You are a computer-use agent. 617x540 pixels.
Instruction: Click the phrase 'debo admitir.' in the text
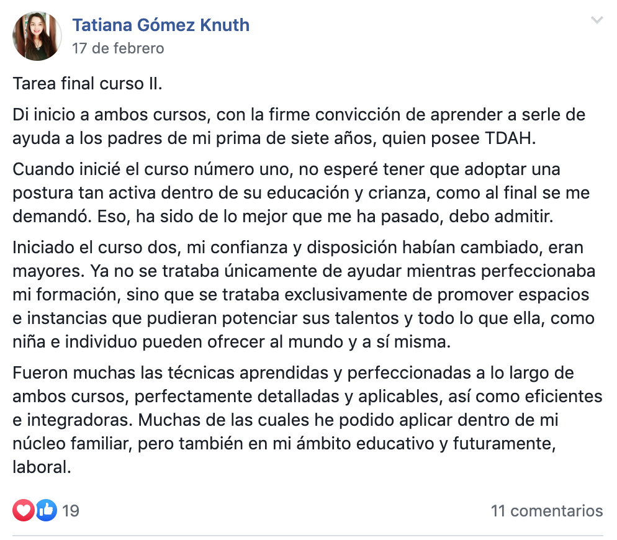point(501,217)
